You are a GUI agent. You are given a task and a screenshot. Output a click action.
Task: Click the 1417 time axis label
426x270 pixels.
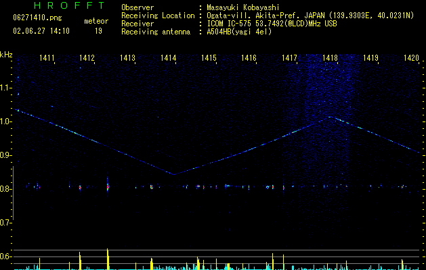(x=289, y=57)
